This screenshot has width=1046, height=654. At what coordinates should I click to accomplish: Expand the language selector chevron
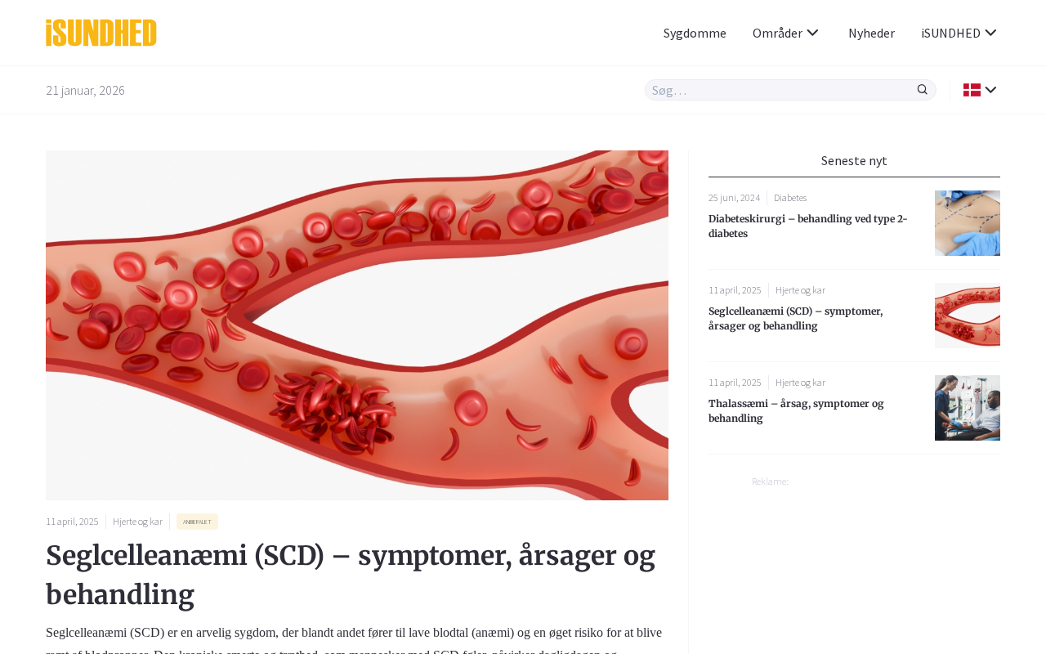pos(990,90)
